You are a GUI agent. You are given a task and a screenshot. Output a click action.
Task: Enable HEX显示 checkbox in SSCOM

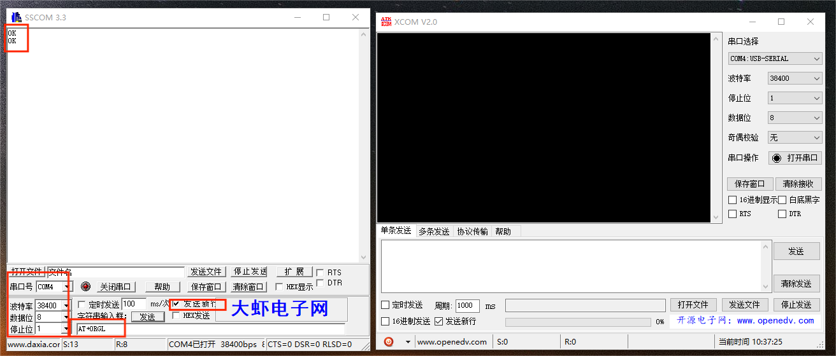(x=279, y=287)
